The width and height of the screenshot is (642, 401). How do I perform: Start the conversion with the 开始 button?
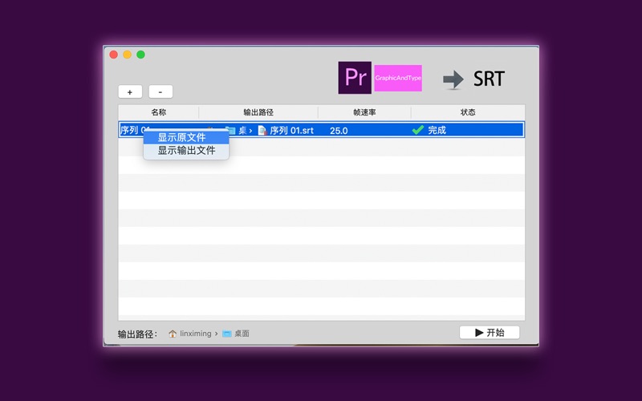pos(490,332)
